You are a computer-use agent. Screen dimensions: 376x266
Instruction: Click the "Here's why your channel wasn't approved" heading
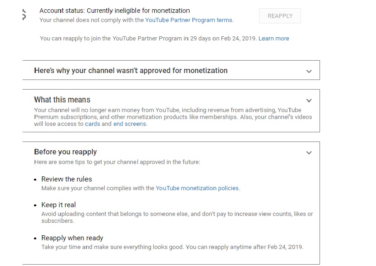coord(131,71)
